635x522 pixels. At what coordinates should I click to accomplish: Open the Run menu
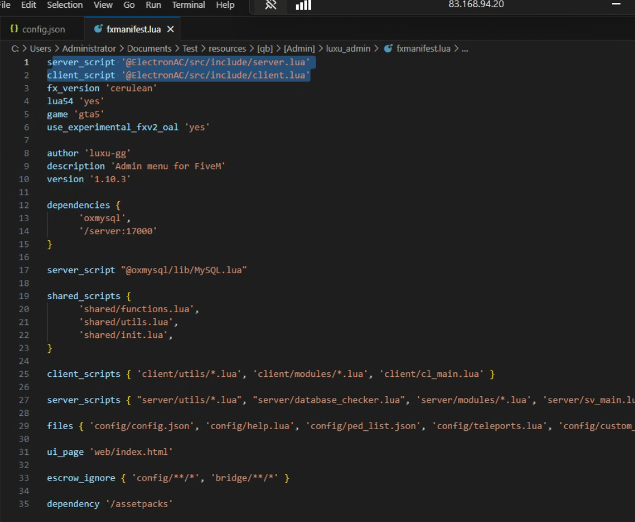pos(153,5)
